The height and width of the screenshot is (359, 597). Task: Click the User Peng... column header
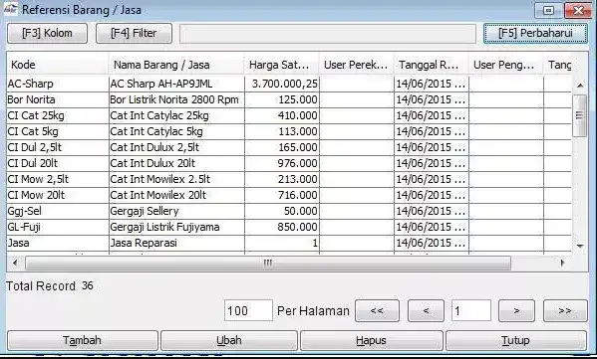coord(505,65)
